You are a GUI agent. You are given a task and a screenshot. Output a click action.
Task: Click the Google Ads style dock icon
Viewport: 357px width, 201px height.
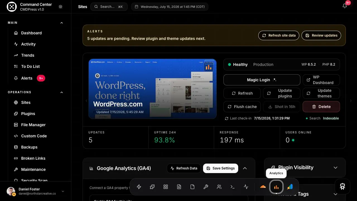click(290, 187)
